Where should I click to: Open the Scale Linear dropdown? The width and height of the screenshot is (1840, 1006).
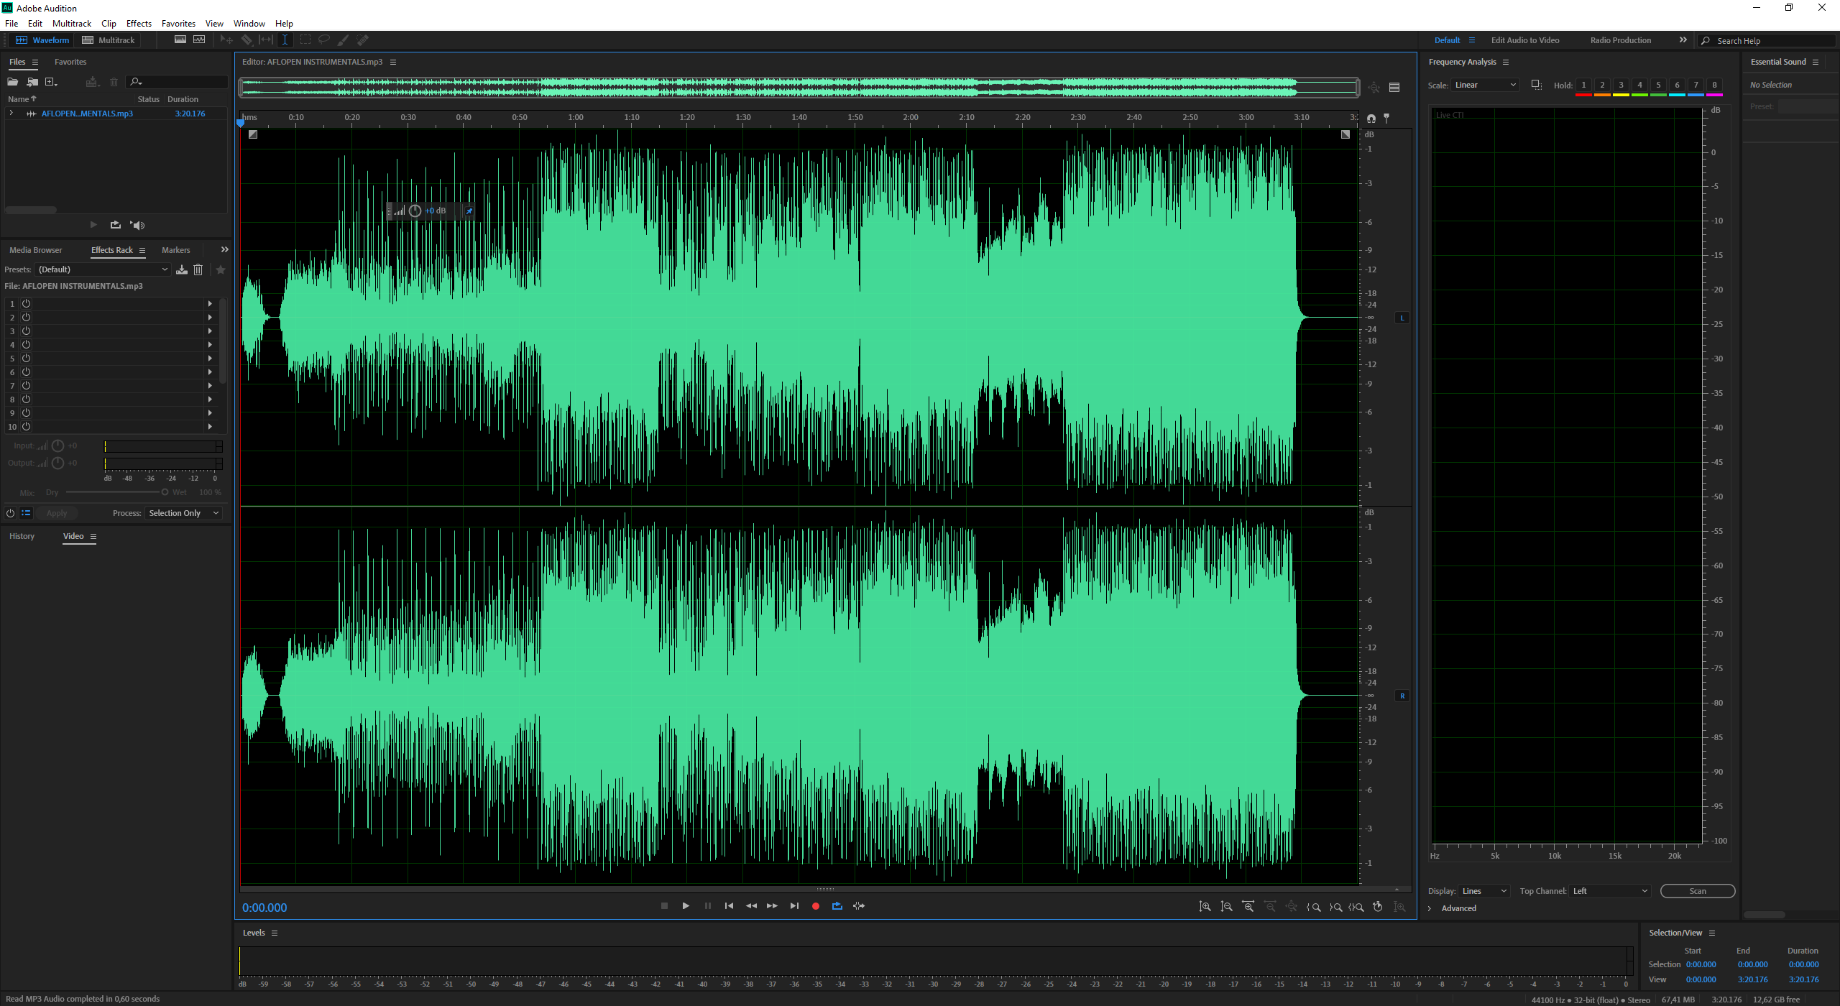click(x=1484, y=85)
